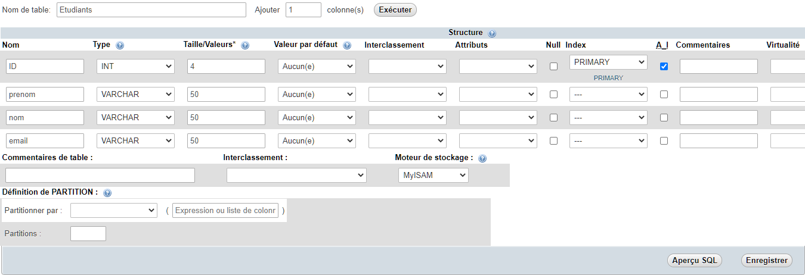Image resolution: width=805 pixels, height=275 pixels.
Task: Click the Taille/Valeurs help icon
Action: coord(245,45)
